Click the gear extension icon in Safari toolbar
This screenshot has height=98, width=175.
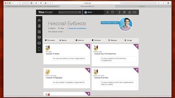click(46, 3)
